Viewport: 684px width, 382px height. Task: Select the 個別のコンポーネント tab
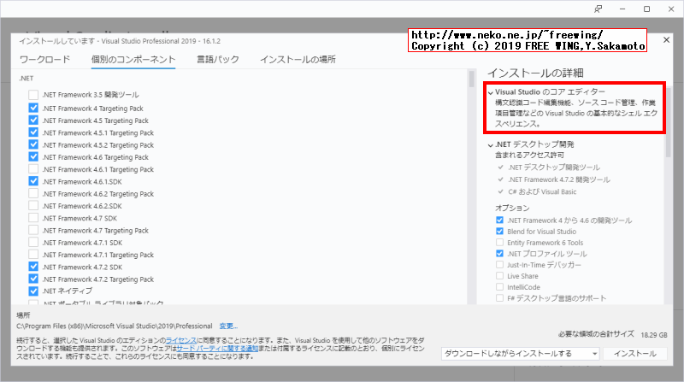pyautogui.click(x=133, y=59)
